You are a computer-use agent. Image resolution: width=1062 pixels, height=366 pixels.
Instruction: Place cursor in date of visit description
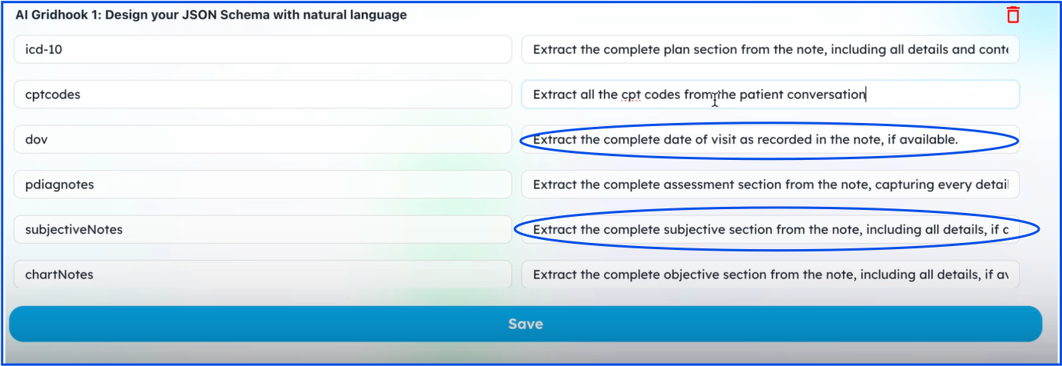click(x=770, y=140)
